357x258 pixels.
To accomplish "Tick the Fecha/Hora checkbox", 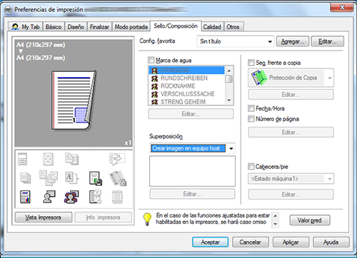I will 251,108.
